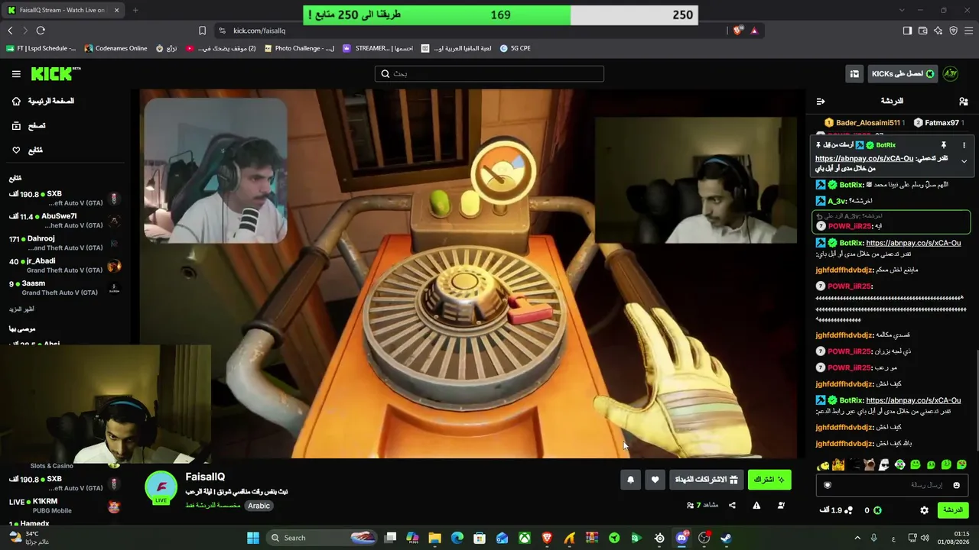Click the gift subscriptions button
The width and height of the screenshot is (979, 550).
click(706, 480)
